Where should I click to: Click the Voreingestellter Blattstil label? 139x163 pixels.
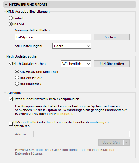[33, 30]
